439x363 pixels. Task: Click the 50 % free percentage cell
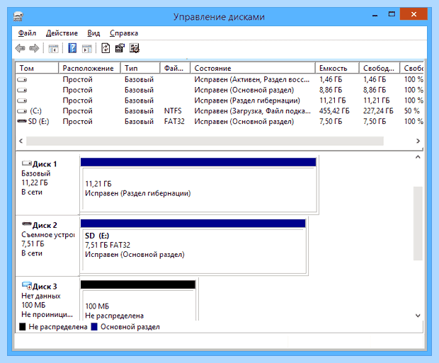[412, 111]
